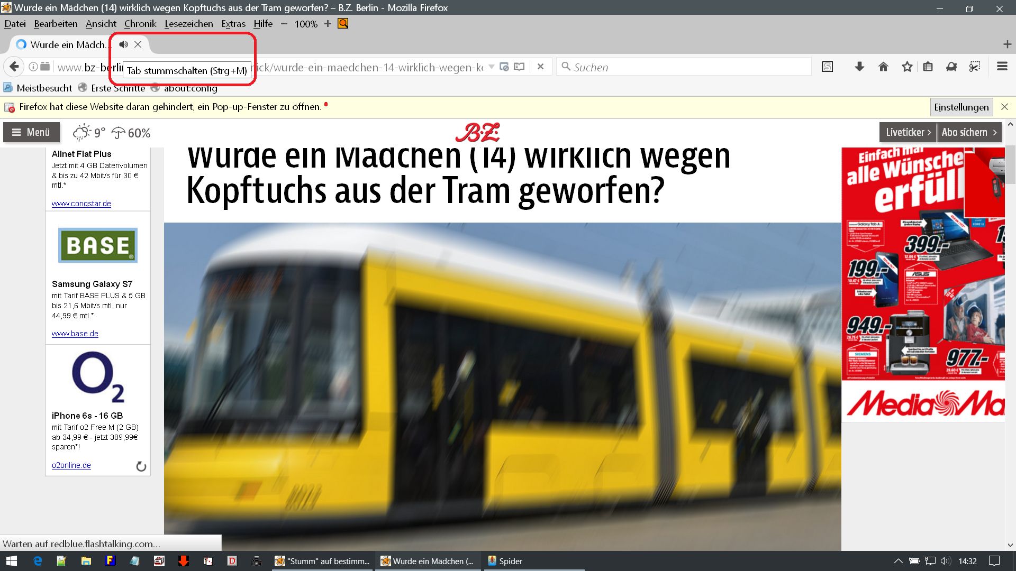Toggle Reader View book icon
Viewport: 1016px width, 571px height.
(x=519, y=67)
